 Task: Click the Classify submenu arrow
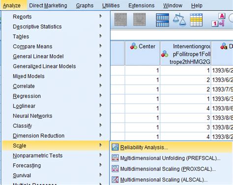(101, 125)
